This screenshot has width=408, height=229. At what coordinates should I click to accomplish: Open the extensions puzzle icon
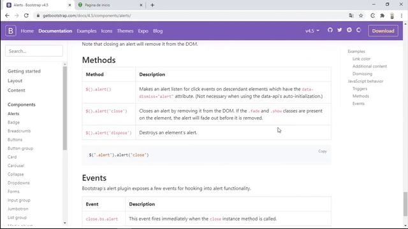click(x=382, y=15)
